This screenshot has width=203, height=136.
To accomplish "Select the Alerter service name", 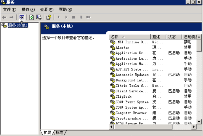I will (122, 48).
